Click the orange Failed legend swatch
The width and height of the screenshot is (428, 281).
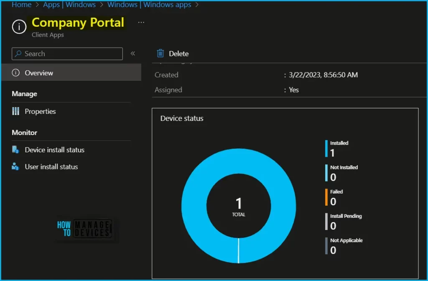(x=326, y=197)
